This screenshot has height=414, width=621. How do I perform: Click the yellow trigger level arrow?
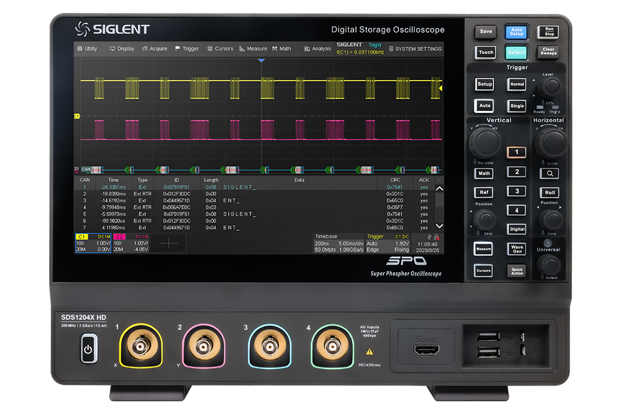click(440, 88)
